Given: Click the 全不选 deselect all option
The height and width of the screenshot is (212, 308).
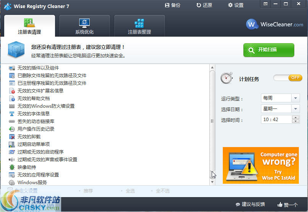Looking at the screenshot, I should tap(163, 191).
